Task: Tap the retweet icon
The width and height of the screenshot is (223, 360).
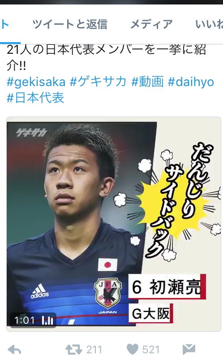Action: [73, 350]
